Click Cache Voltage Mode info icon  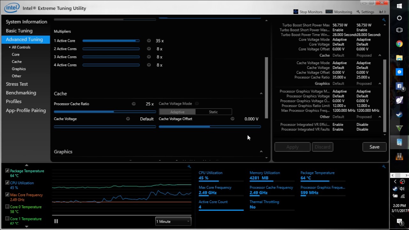coord(197,103)
